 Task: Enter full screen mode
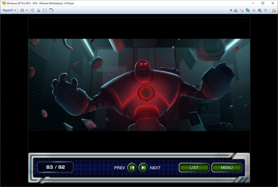45,10
